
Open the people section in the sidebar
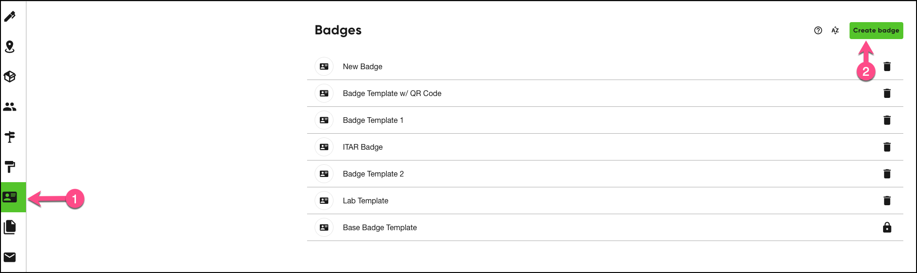coord(10,106)
